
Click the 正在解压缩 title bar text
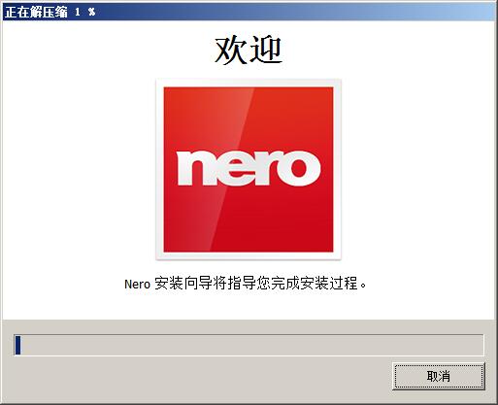pyautogui.click(x=36, y=13)
